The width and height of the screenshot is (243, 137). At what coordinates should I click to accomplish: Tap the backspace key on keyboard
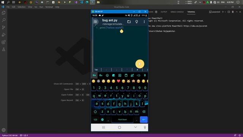(x=144, y=112)
